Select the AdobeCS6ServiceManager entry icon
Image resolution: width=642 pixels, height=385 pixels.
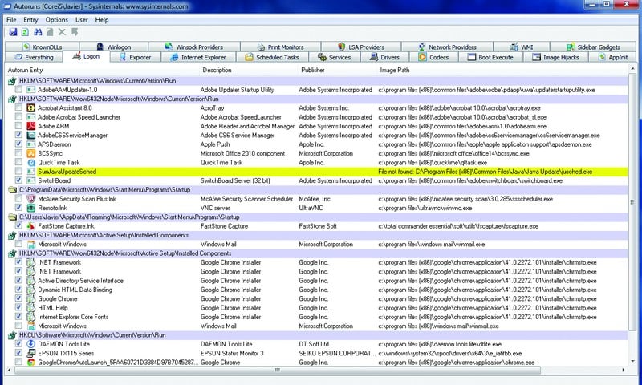[x=30, y=135]
